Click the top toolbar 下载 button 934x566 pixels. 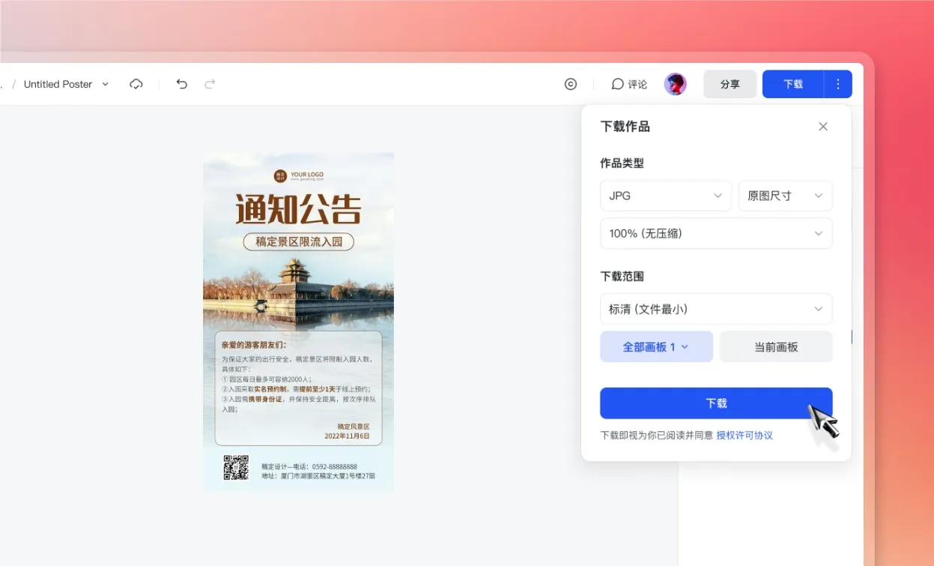pyautogui.click(x=793, y=84)
